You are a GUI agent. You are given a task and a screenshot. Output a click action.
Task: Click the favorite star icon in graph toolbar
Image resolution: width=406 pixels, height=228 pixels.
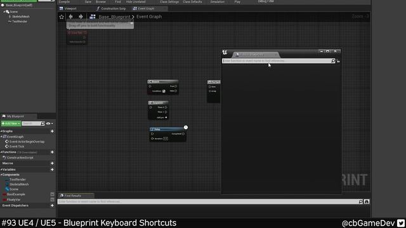[x=62, y=17]
